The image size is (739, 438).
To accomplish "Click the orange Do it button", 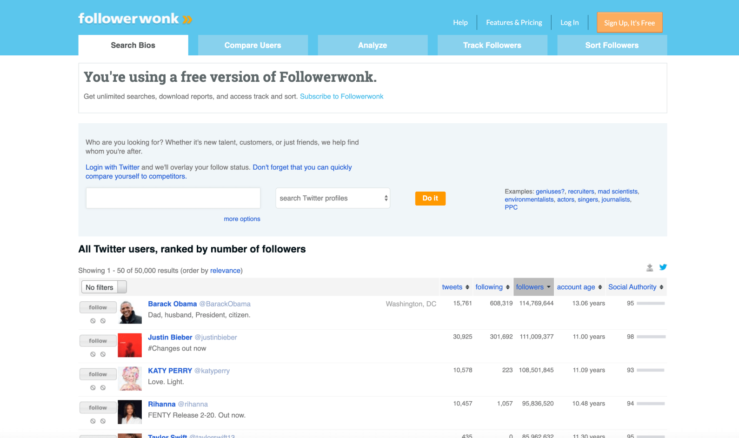I will 430,199.
